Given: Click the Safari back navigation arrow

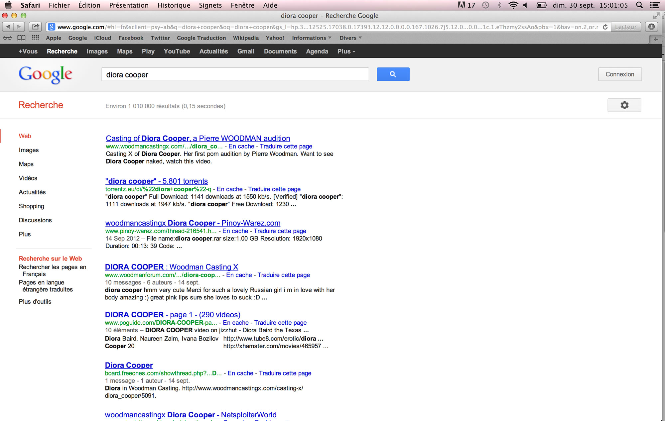Looking at the screenshot, I should click(x=8, y=27).
